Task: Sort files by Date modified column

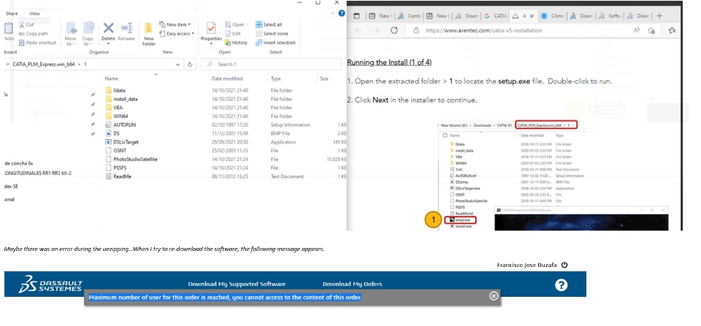Action: coord(226,79)
